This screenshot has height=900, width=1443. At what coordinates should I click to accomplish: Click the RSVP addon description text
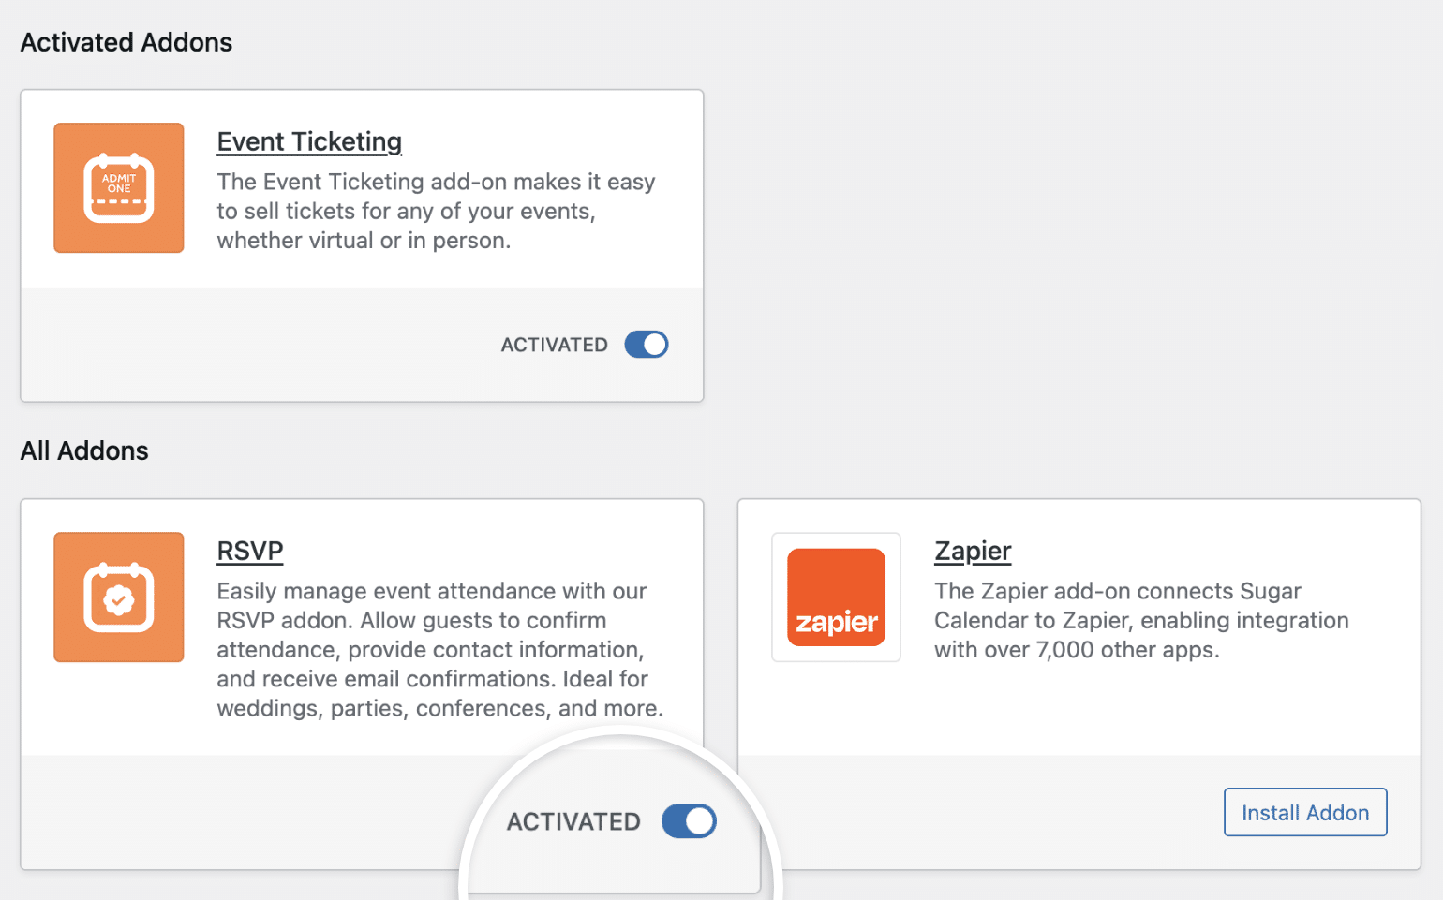pyautogui.click(x=439, y=649)
